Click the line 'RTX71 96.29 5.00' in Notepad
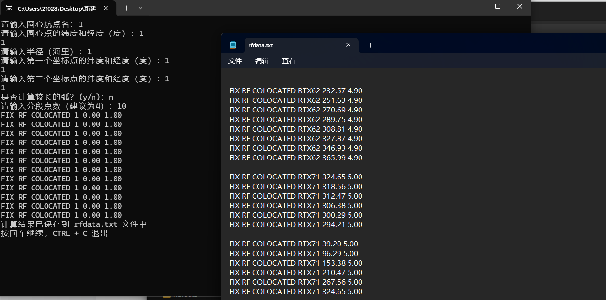The width and height of the screenshot is (606, 300). coord(294,253)
